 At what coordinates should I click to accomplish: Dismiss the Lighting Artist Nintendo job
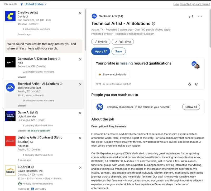[x=80, y=138]
